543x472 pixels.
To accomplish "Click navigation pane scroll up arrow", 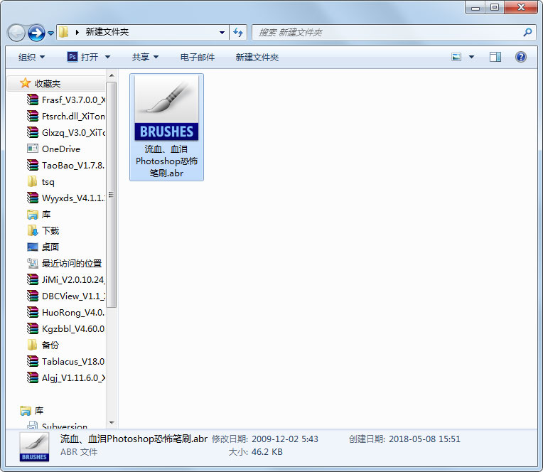I will tap(112, 75).
